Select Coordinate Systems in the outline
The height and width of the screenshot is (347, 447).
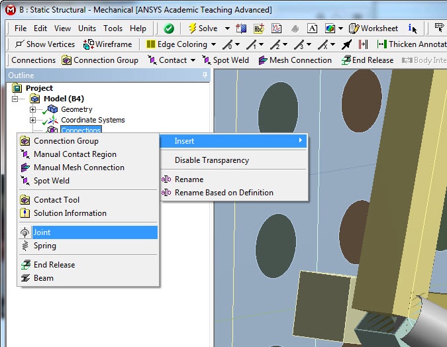point(93,120)
